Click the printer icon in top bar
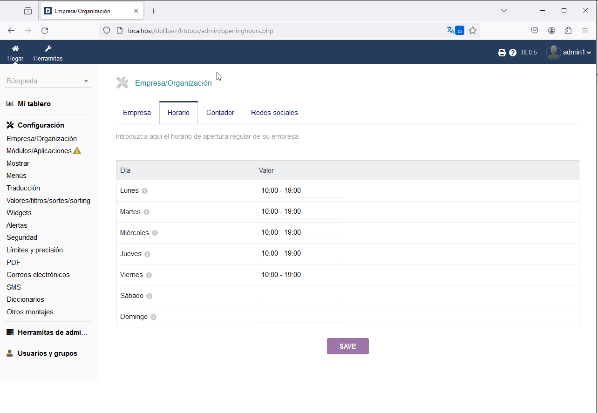Viewport: 598px width, 413px height. pos(502,53)
